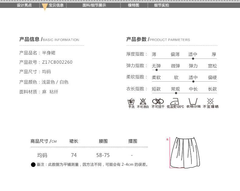Click the do-not-wring care icon
240x191 pixels.
[x=158, y=101]
